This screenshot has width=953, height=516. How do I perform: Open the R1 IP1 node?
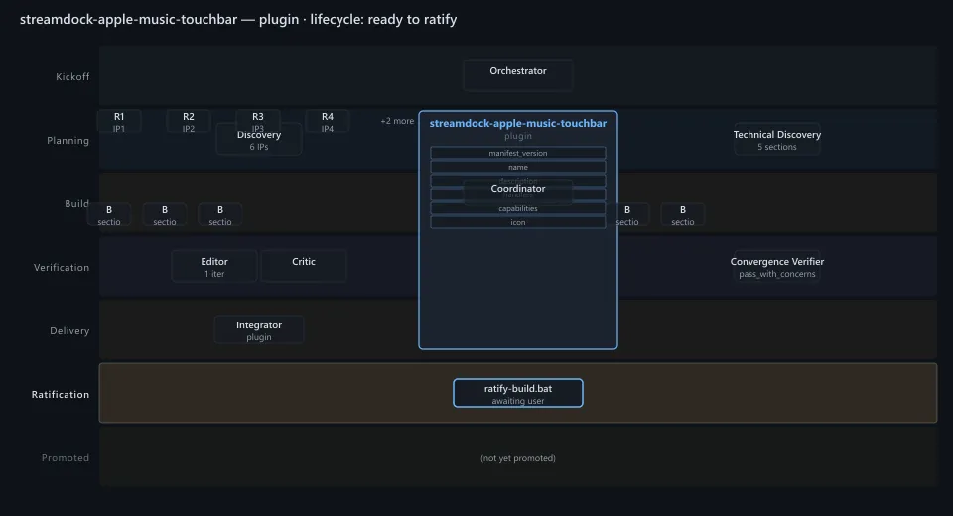coord(119,121)
